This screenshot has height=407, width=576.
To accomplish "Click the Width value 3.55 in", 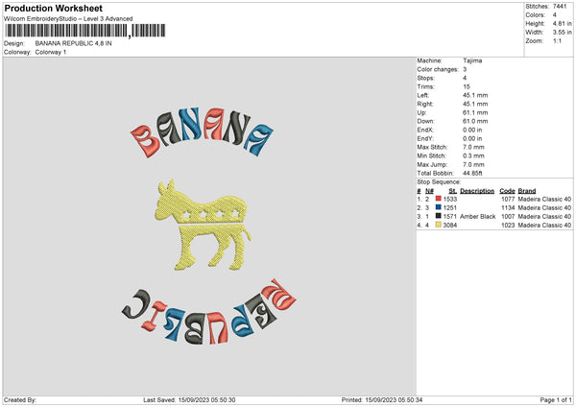I will [x=562, y=33].
